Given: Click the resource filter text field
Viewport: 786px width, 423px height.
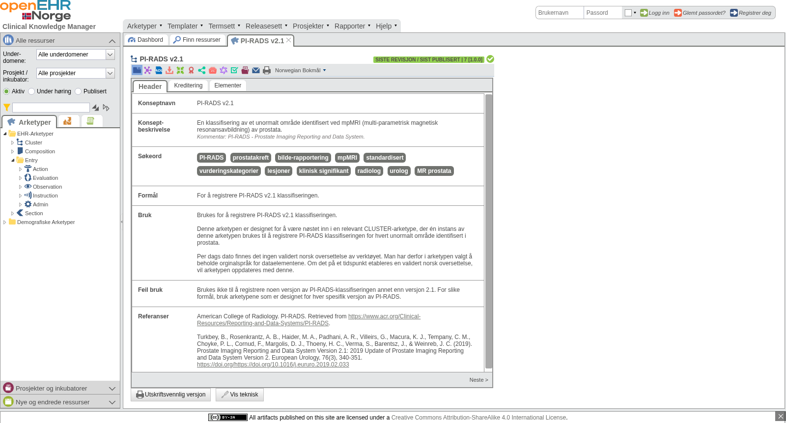Looking at the screenshot, I should (51, 108).
